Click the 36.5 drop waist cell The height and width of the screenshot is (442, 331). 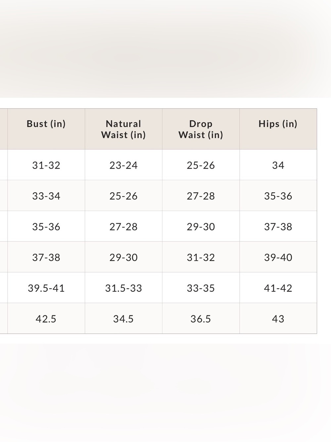point(201,318)
